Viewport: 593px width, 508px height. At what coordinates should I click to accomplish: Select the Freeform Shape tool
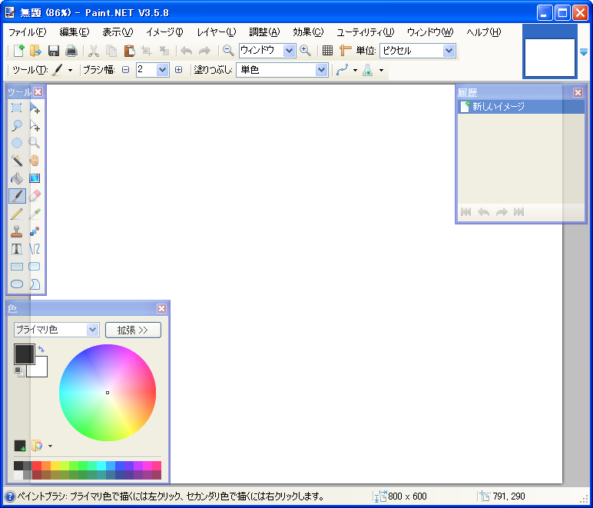[35, 284]
